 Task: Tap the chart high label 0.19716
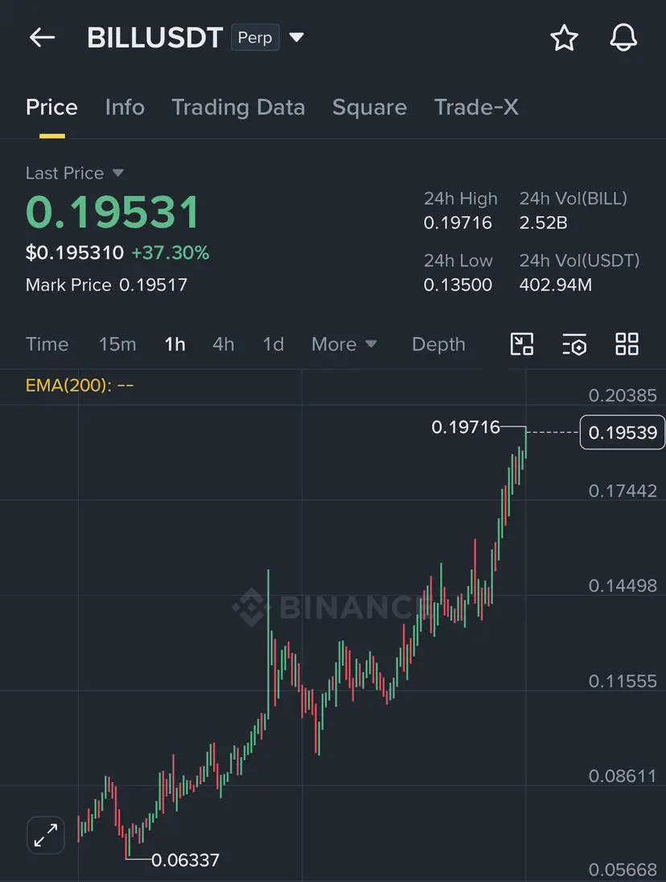tap(466, 427)
